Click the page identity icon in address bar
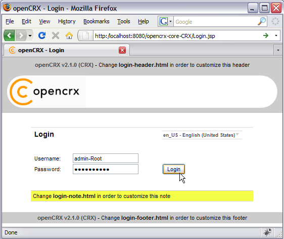The image size is (284, 239). coord(85,35)
